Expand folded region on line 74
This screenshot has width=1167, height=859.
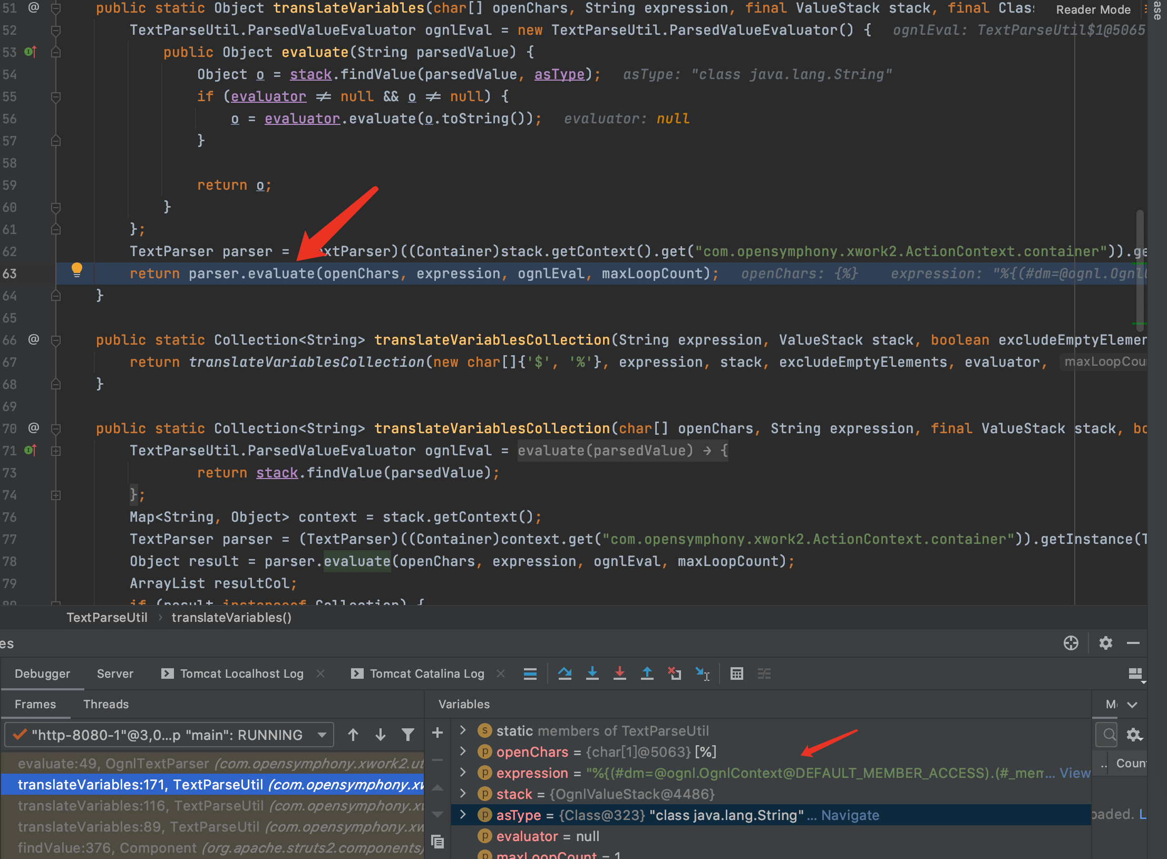[55, 495]
